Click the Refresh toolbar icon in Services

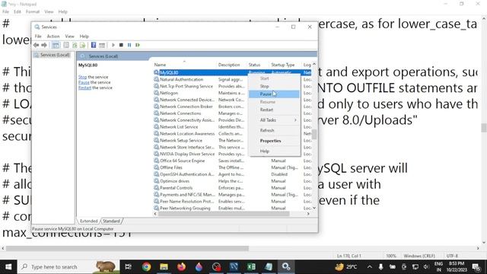pyautogui.click(x=75, y=45)
